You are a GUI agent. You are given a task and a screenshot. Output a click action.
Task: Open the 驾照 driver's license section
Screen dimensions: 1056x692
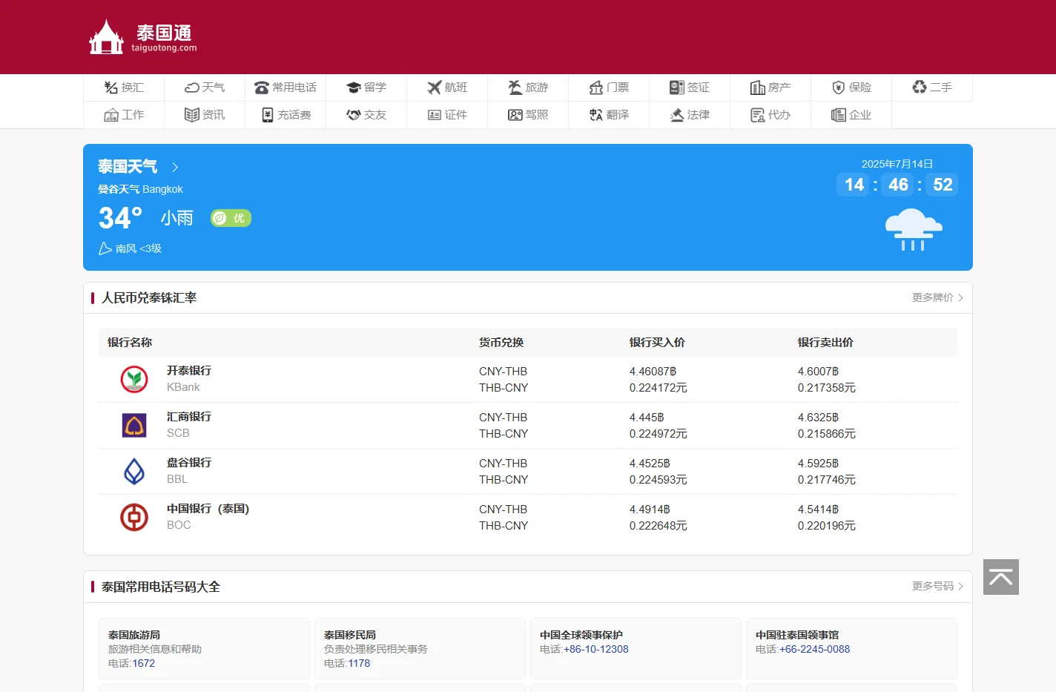[x=528, y=115]
